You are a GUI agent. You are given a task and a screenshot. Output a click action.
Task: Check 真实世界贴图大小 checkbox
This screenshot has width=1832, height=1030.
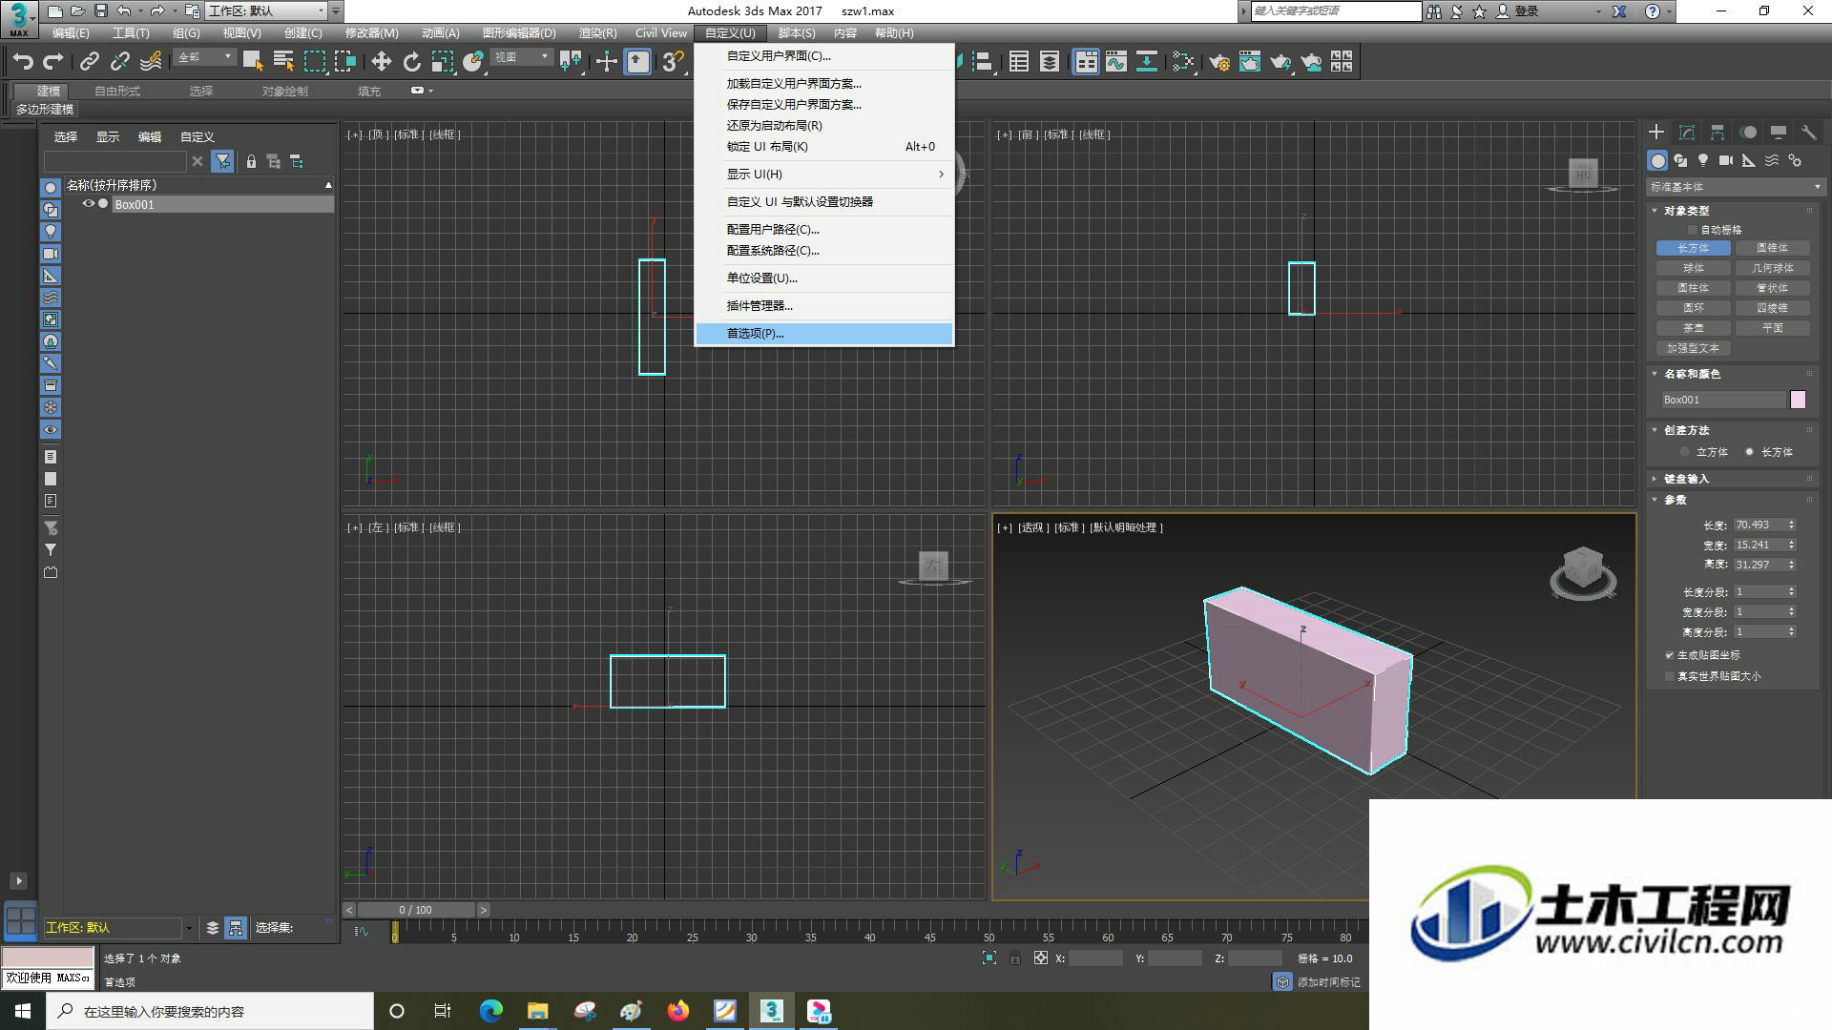click(x=1670, y=676)
